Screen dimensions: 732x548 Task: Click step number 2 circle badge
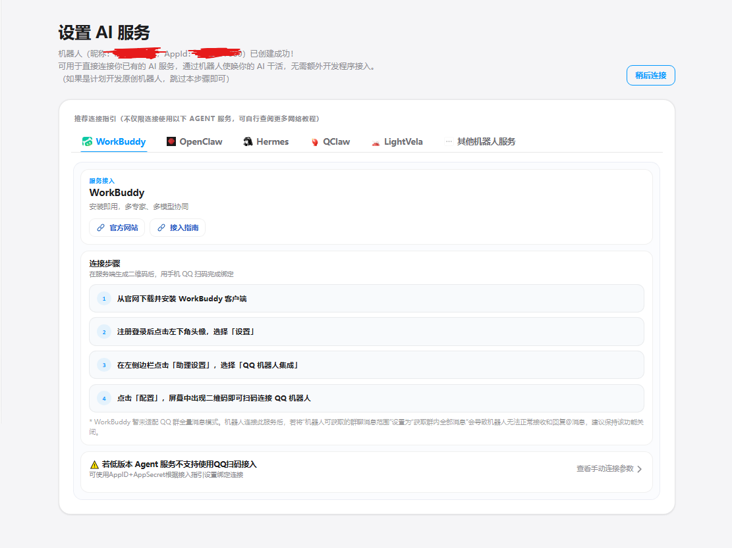pos(104,332)
